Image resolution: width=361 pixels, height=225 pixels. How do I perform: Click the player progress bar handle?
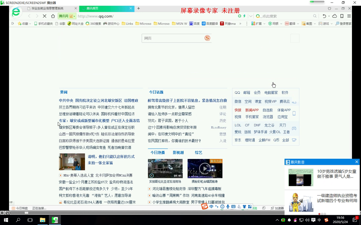(26, 213)
